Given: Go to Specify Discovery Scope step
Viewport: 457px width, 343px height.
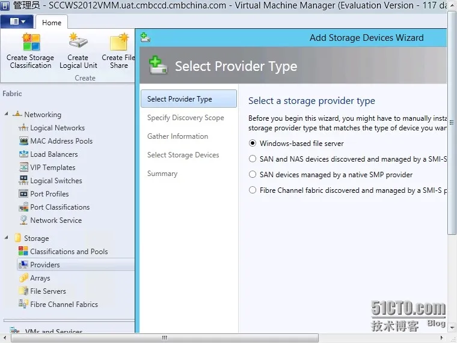Looking at the screenshot, I should pyautogui.click(x=186, y=118).
